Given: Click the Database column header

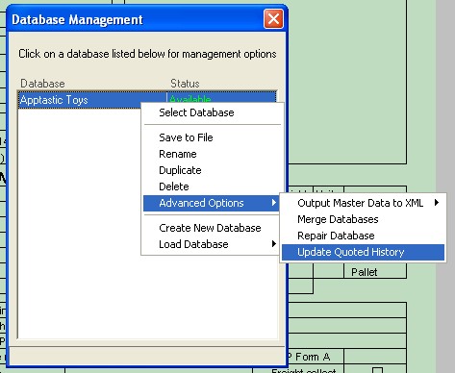Looking at the screenshot, I should point(42,84).
